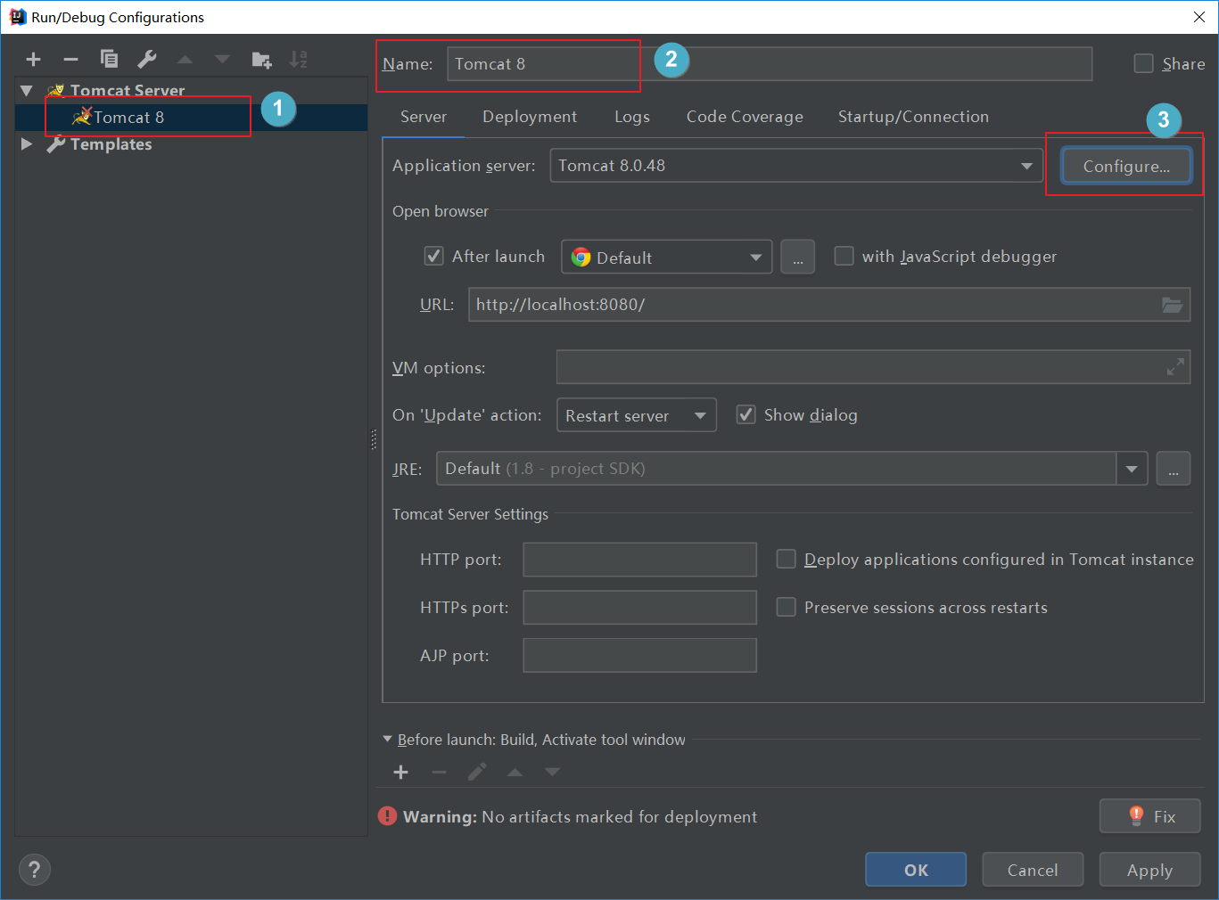Image resolution: width=1219 pixels, height=900 pixels.
Task: Expand the VM options field editor
Action: point(1176,366)
